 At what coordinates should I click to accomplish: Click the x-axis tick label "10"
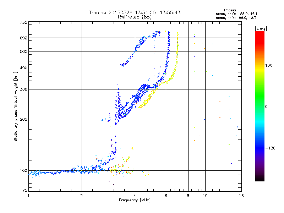pyautogui.click(x=205, y=196)
